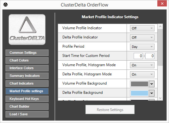169x123 pixels.
Task: Go to Keyboard Hot Keys section
Action: pos(27,99)
